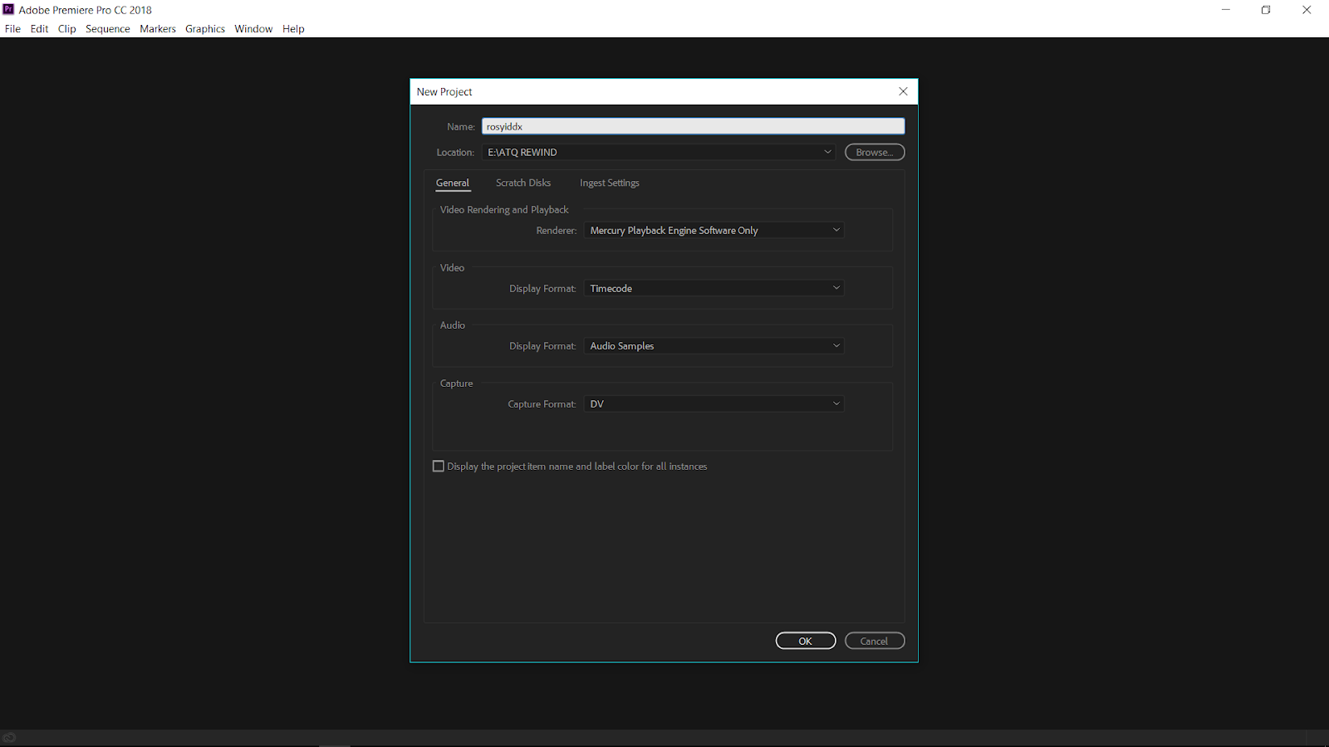
Task: Open the File menu
Action: click(12, 29)
